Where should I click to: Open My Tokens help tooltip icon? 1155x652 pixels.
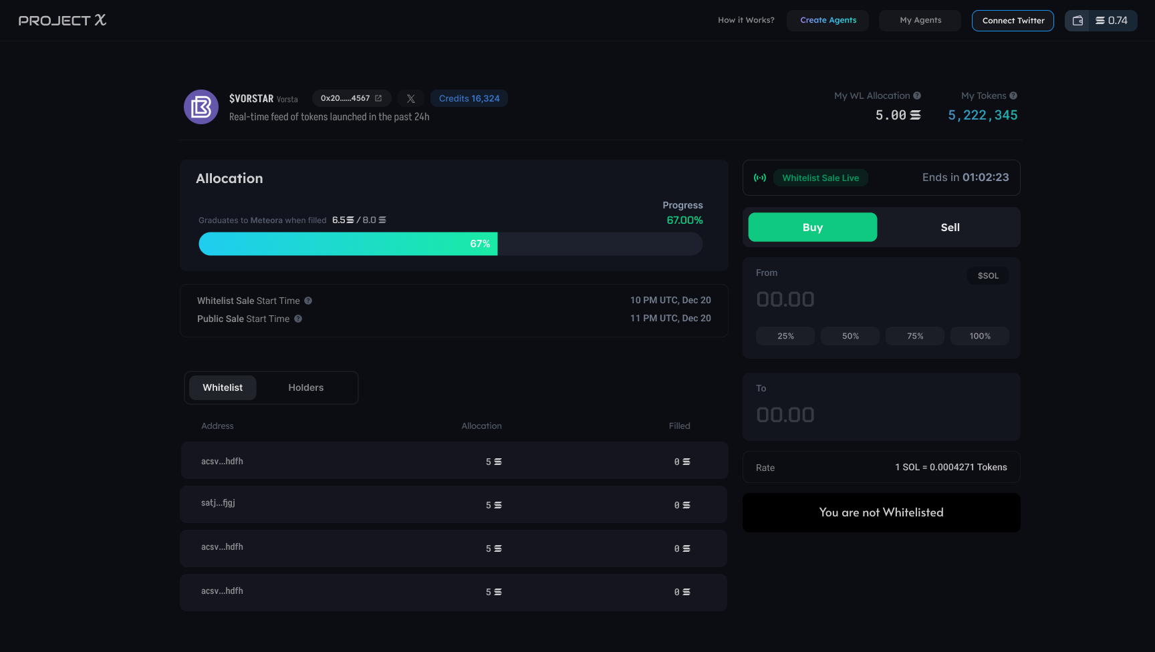point(1013,96)
